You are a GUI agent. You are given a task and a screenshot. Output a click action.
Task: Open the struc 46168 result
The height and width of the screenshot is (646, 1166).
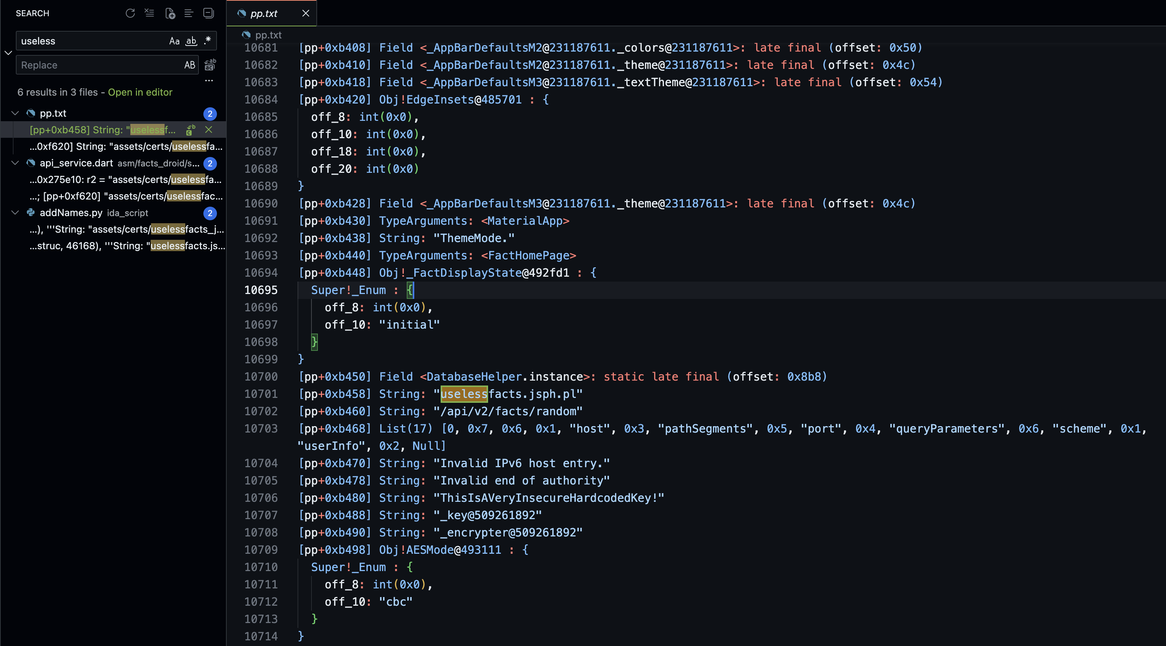(x=127, y=246)
